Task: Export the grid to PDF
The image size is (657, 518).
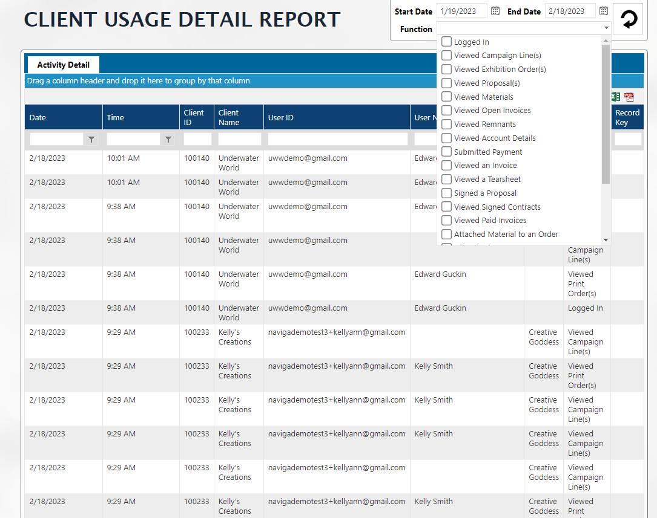Action: coord(629,97)
